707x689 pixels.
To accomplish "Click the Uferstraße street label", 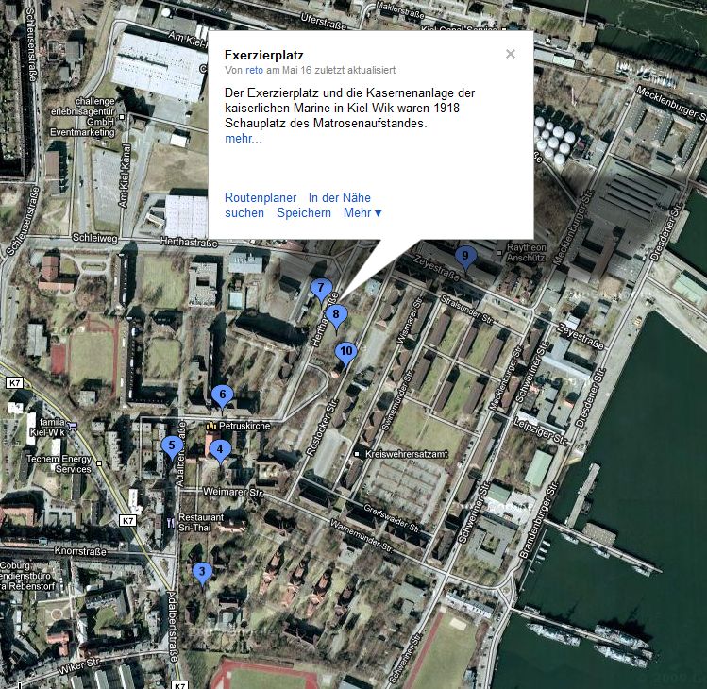I will (x=323, y=21).
